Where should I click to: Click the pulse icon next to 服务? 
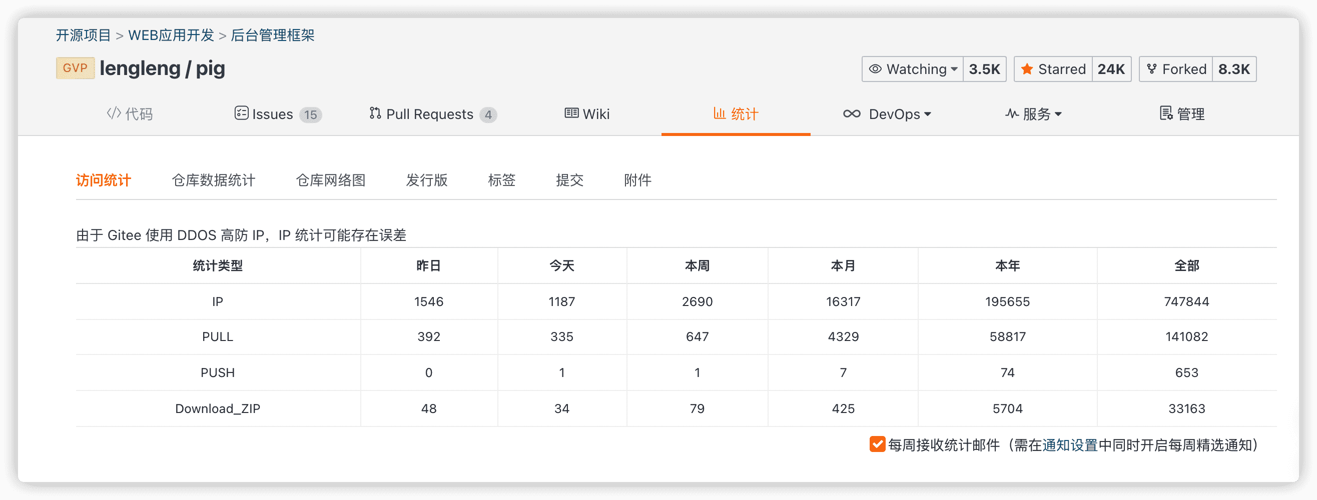[1012, 114]
